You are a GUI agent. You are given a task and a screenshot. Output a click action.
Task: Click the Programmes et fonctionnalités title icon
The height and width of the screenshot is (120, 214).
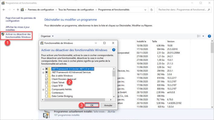[3, 3]
